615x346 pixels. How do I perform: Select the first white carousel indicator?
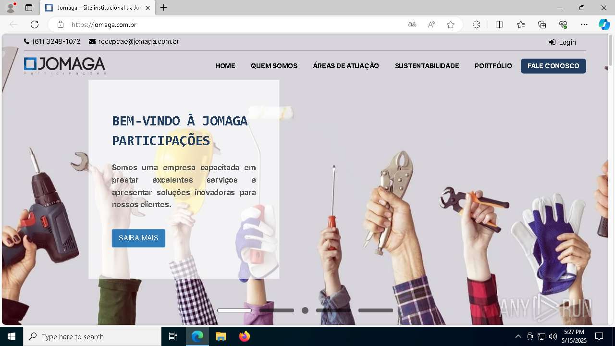point(234,310)
